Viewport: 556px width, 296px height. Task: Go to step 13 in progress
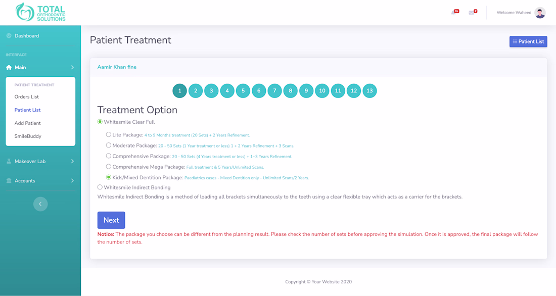point(369,91)
